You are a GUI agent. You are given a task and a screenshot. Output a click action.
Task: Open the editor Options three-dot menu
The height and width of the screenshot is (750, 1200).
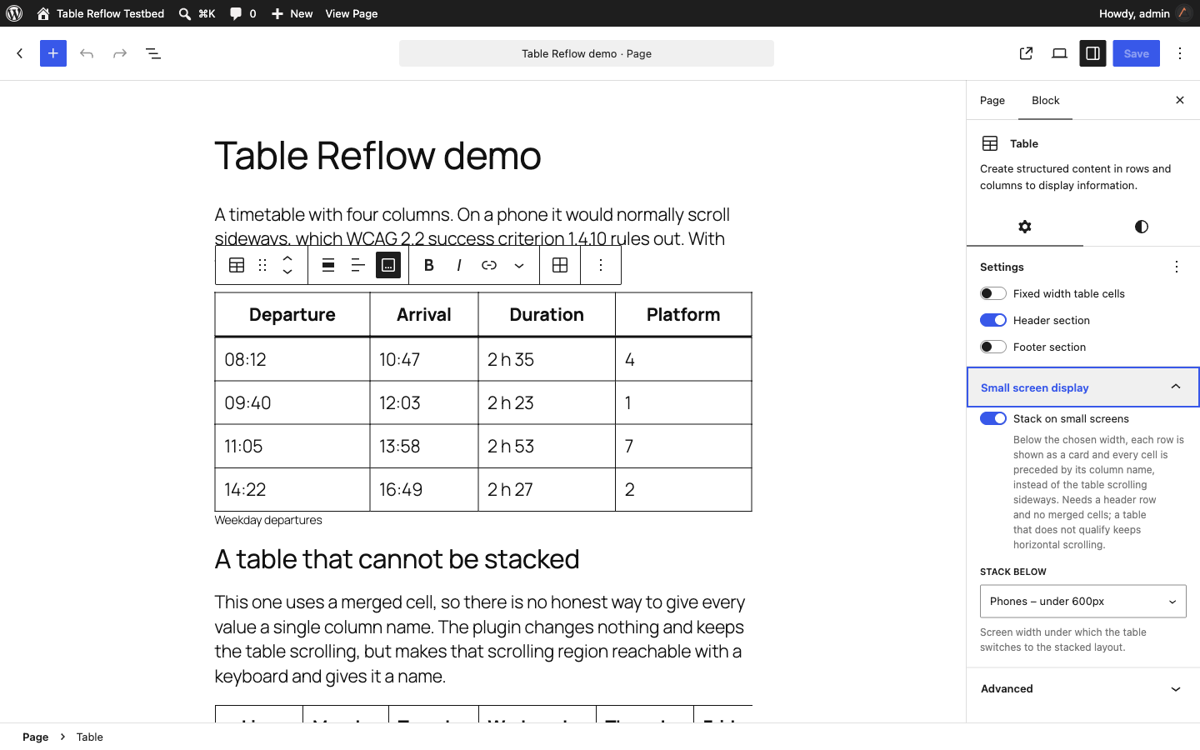1180,53
